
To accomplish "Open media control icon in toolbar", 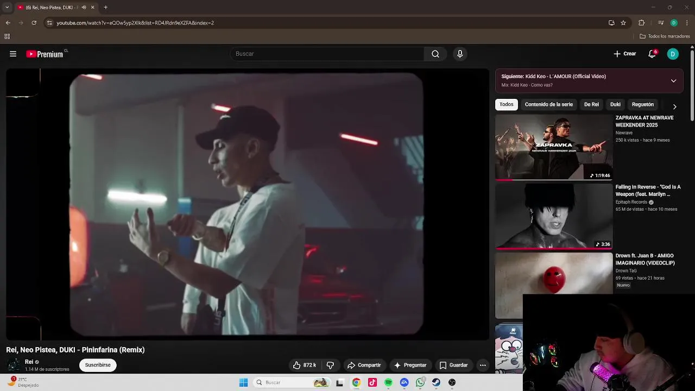I will tap(661, 23).
